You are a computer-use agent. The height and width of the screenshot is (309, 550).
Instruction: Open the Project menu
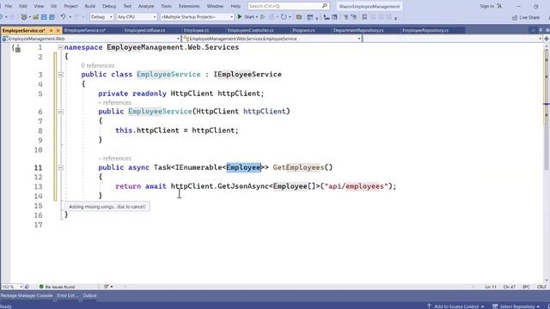pos(70,6)
